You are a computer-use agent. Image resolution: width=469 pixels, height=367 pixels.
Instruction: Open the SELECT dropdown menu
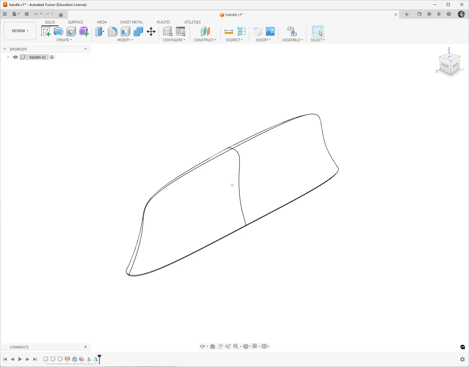[x=318, y=40]
